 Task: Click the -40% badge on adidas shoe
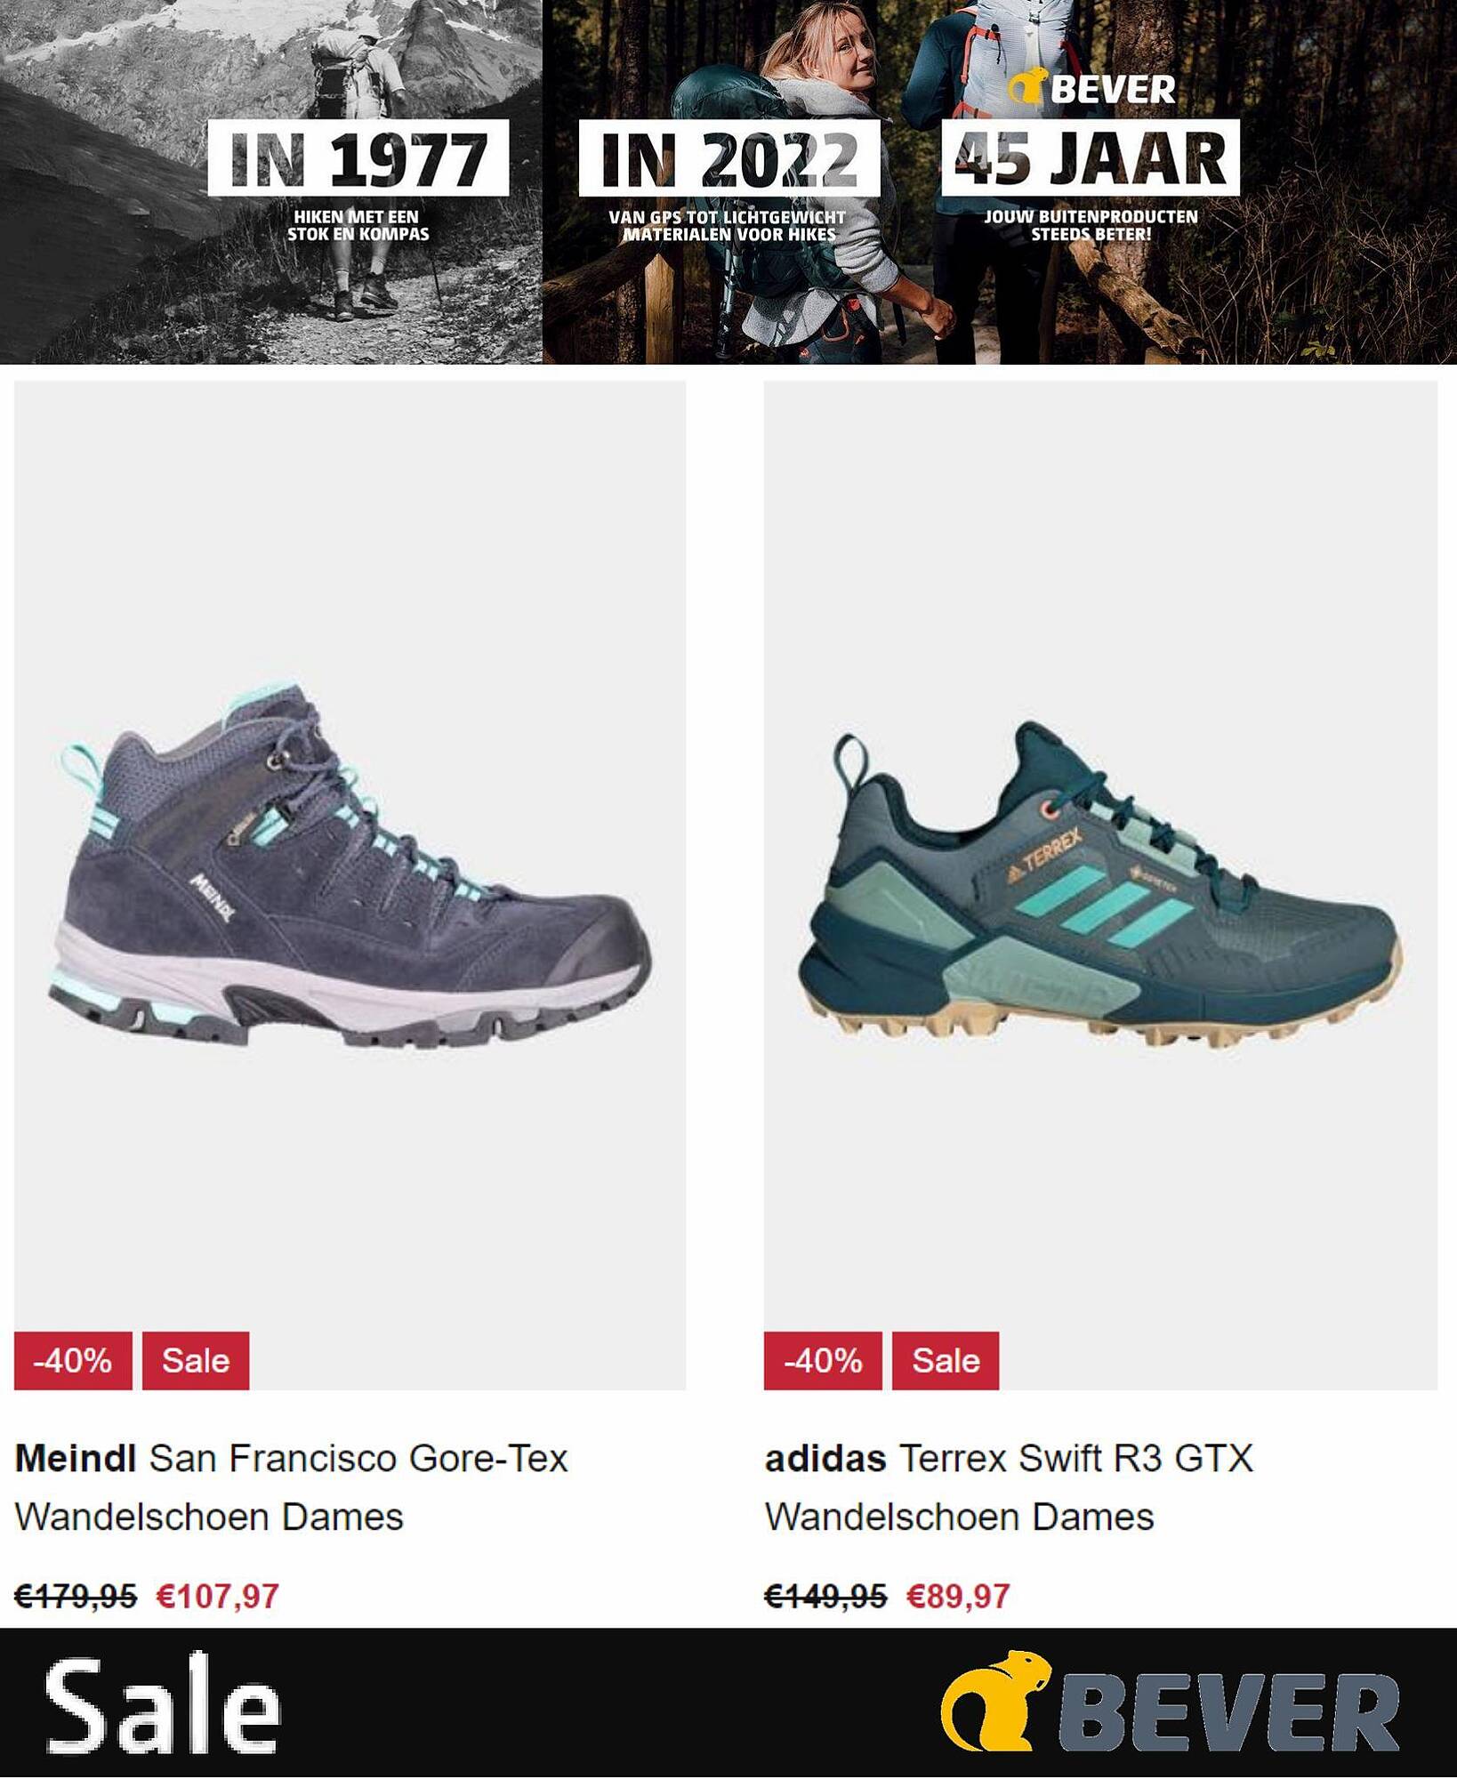pyautogui.click(x=823, y=1360)
